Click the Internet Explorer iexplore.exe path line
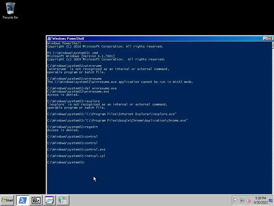Screen dimensions: 274x206 [x=112, y=114]
